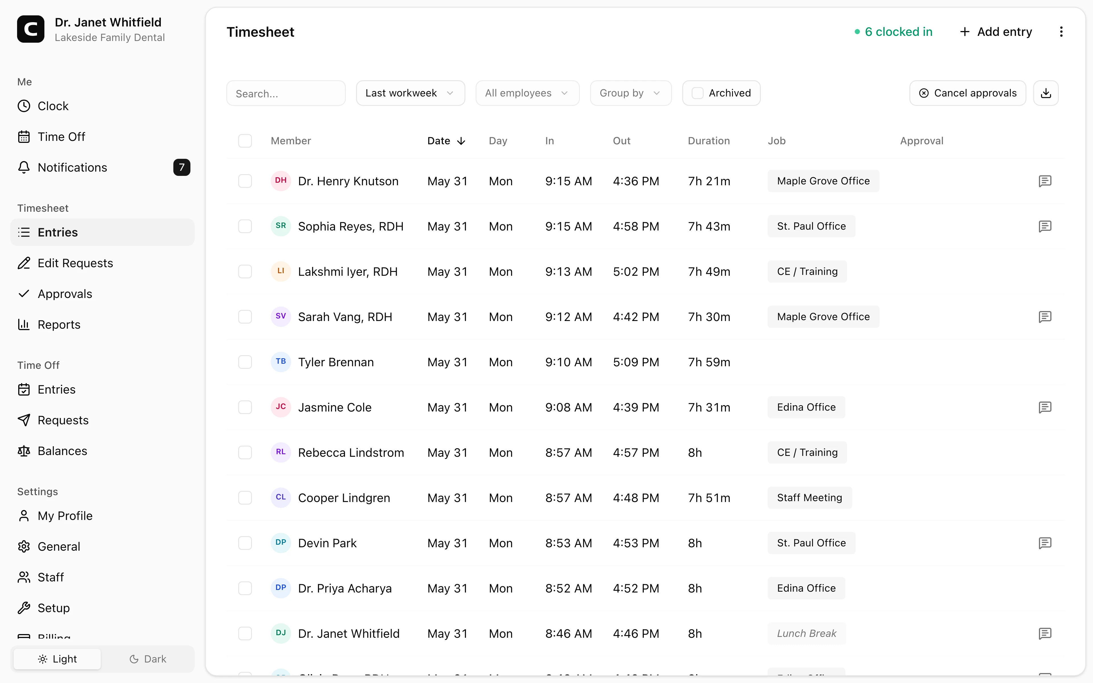Viewport: 1093px width, 683px height.
Task: Sort by the Member column header
Action: tap(291, 141)
